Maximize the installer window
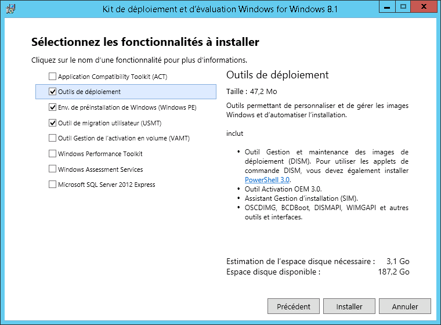Viewport: 441px width, 325px height. (403, 8)
